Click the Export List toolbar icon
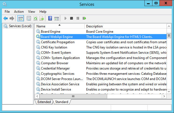 (42, 18)
